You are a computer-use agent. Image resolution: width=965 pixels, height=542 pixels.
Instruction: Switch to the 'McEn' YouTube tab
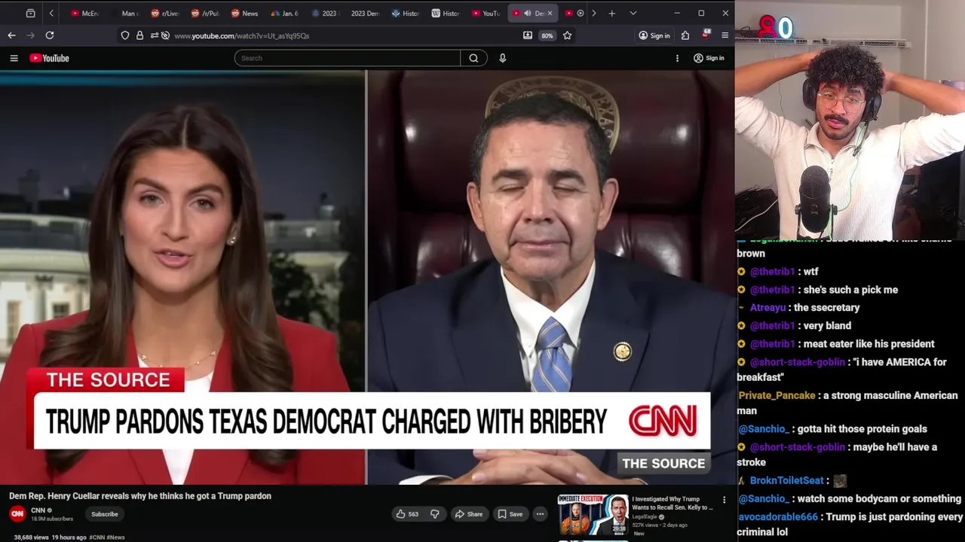click(84, 13)
